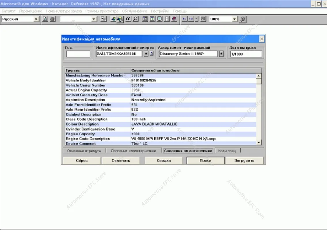Click the Дата выпуска field 1/1999
The height and width of the screenshot is (230, 327).
pyautogui.click(x=246, y=54)
